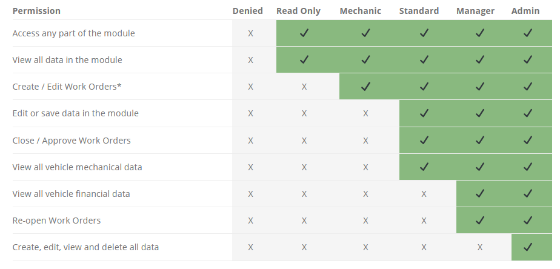The width and height of the screenshot is (560, 269).
Task: Click the View all vehicle financial data label
Action: [x=71, y=194]
